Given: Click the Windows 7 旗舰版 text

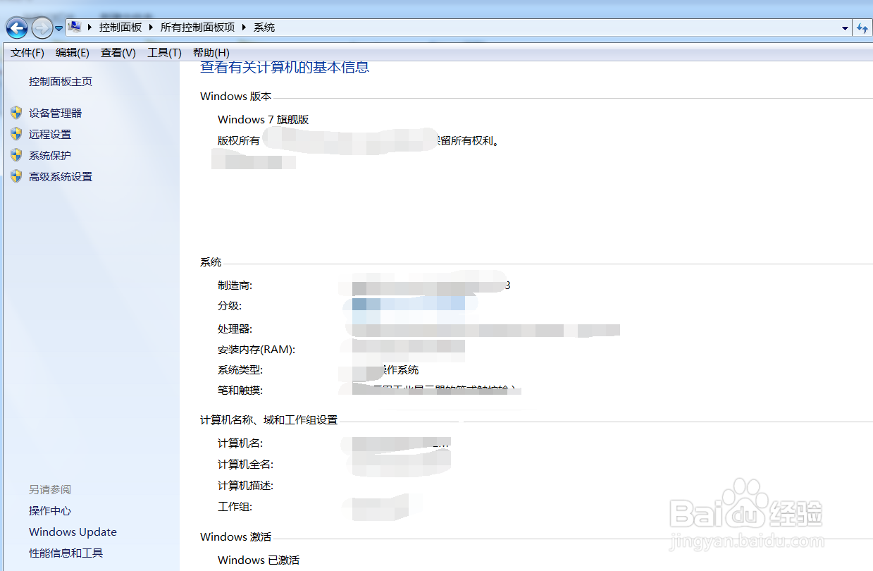Looking at the screenshot, I should click(264, 120).
